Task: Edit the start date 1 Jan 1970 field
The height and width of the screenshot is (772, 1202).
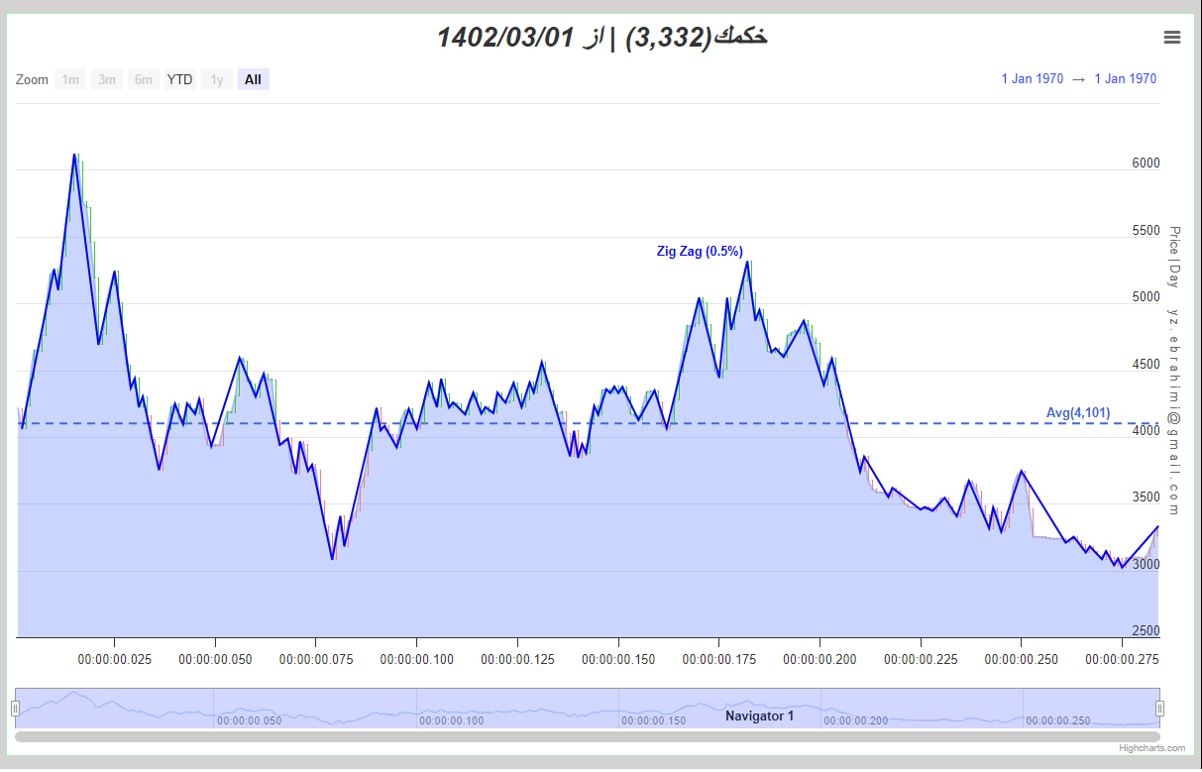Action: pos(1033,79)
